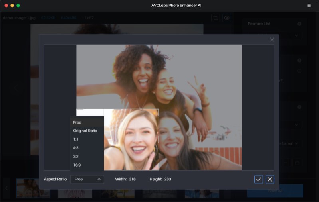Close the crop dialog
Viewport: 319px width, 202px height.
click(272, 39)
